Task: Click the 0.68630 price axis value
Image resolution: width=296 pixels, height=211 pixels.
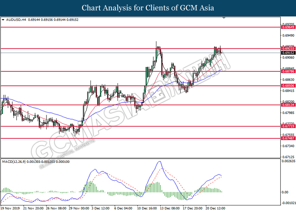Action: coord(288,80)
